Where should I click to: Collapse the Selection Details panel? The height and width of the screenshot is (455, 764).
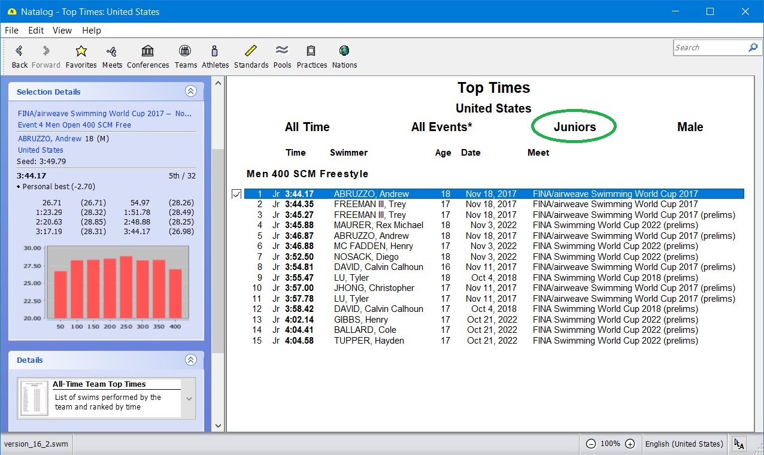(190, 92)
